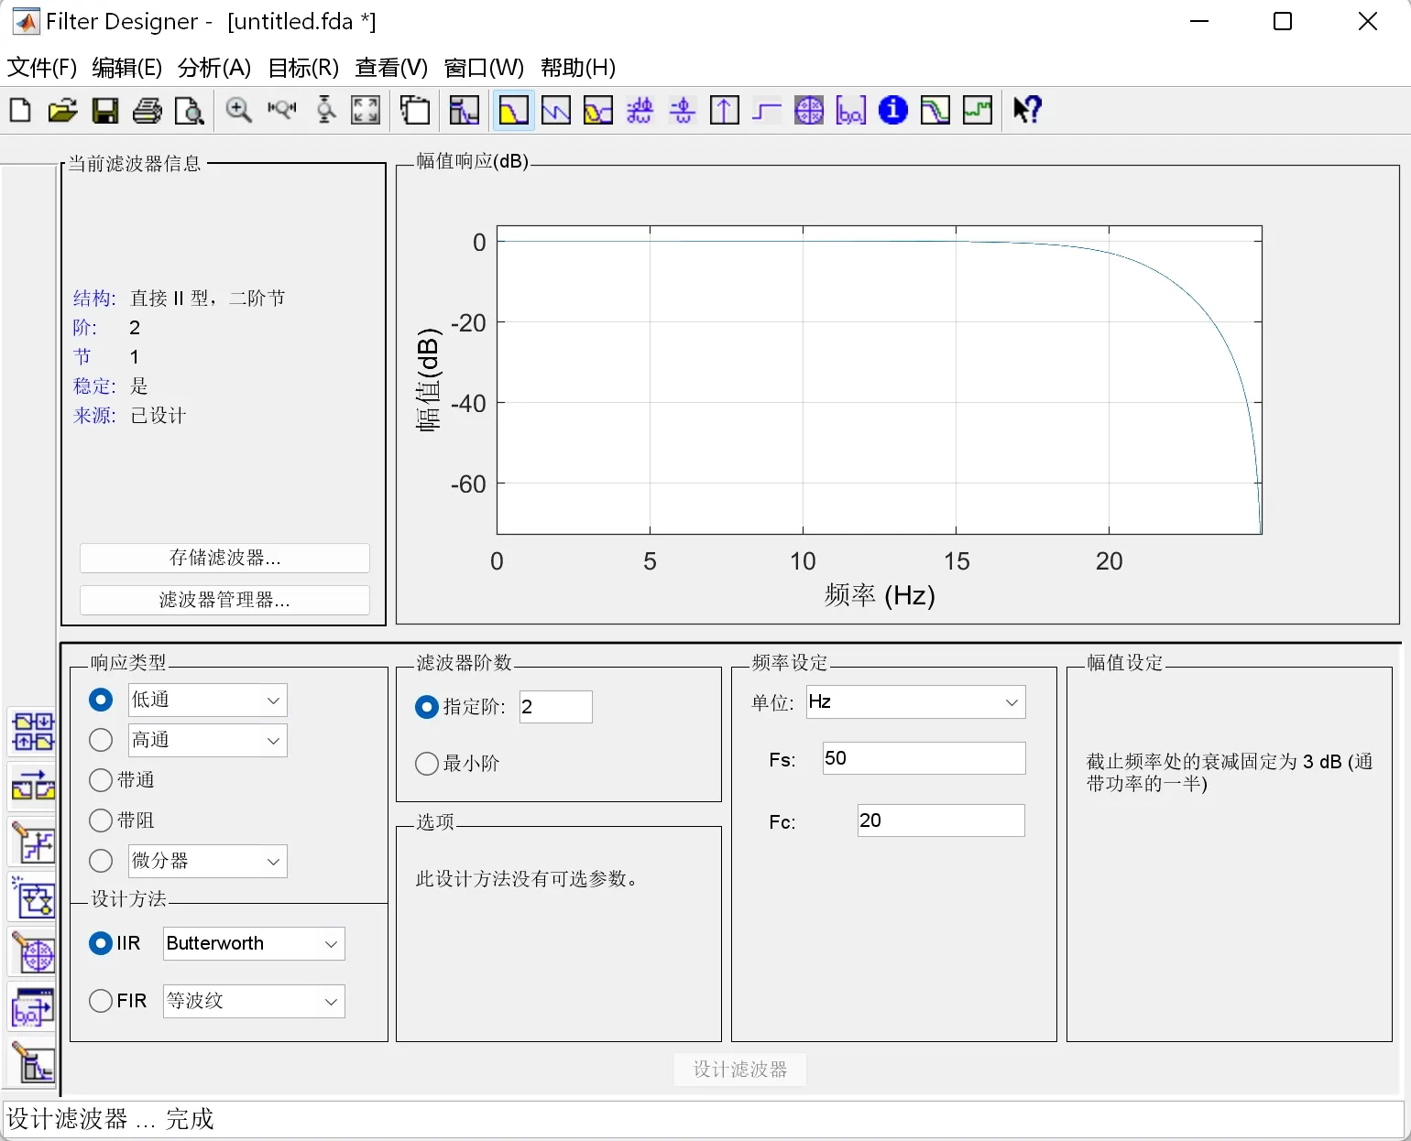Show the impulse response plot
This screenshot has width=1411, height=1141.
[x=725, y=111]
